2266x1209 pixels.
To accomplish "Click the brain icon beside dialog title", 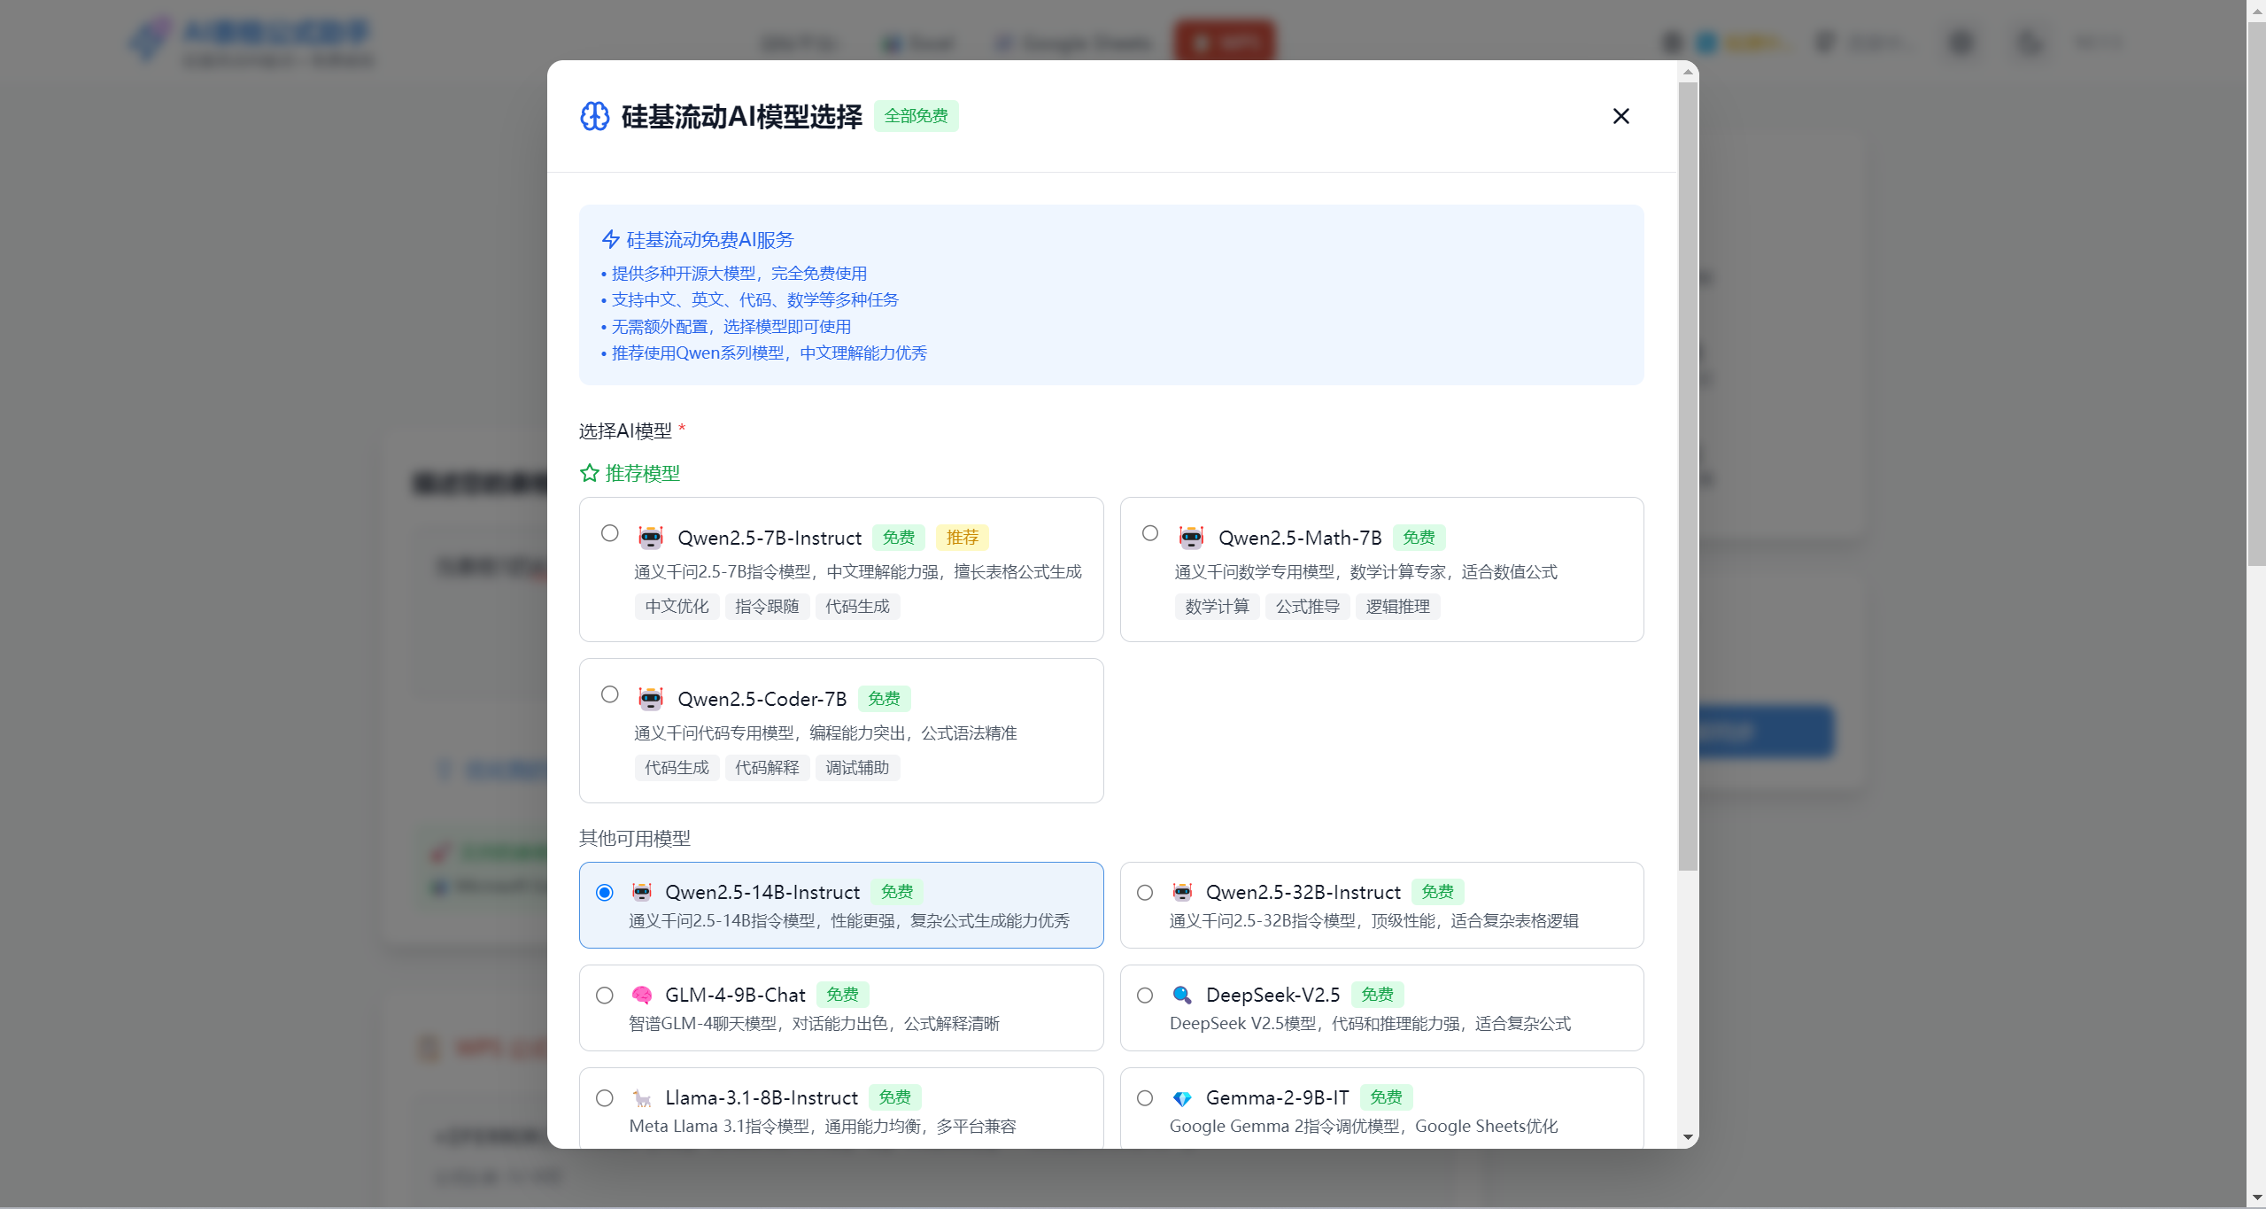I will [x=594, y=116].
